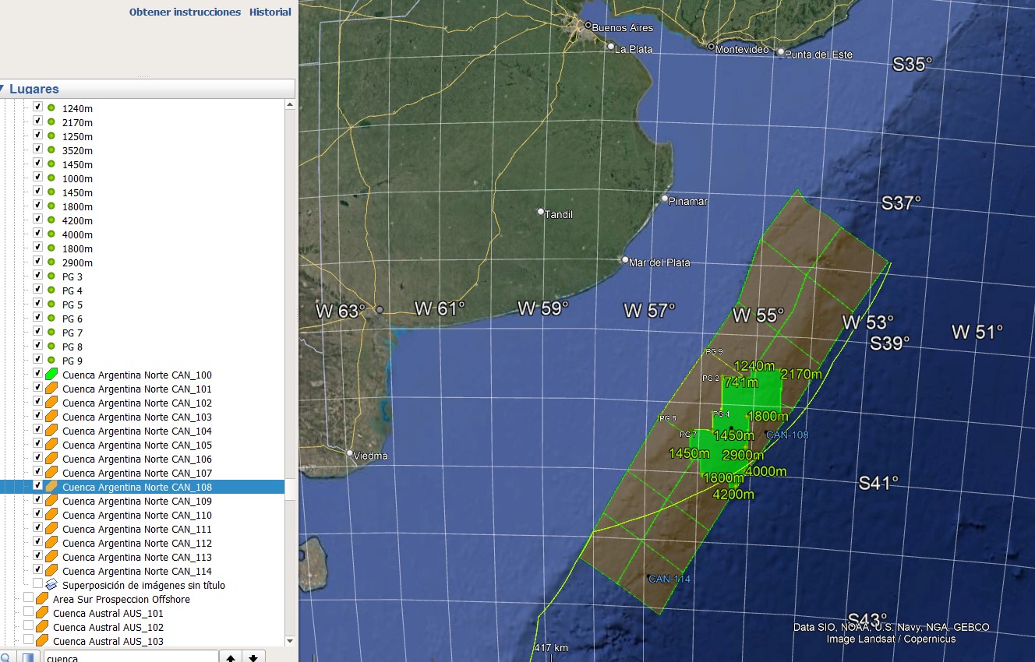Uncheck the Cuenca Argentina Norte CAN_108 checkbox
Screen dimensions: 1035x662
tap(37, 486)
